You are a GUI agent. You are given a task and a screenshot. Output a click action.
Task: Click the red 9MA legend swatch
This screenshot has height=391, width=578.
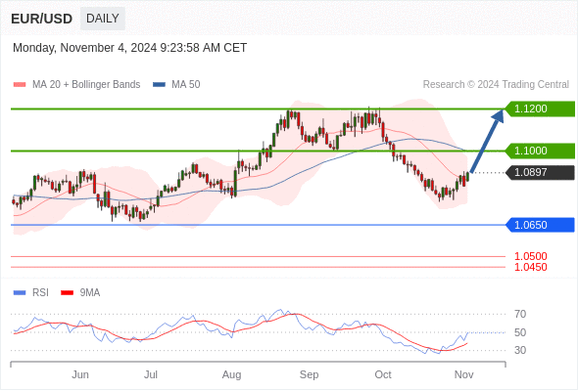tap(67, 293)
